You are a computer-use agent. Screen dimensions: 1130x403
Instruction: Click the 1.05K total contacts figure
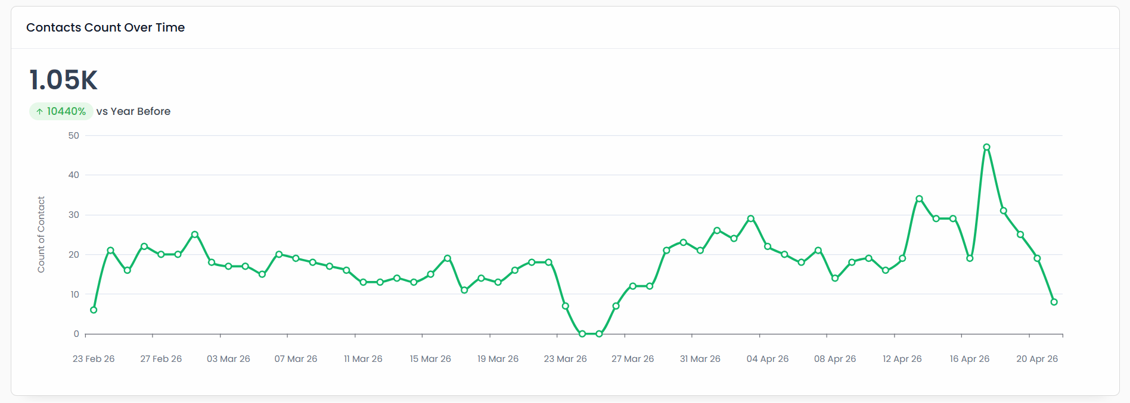pyautogui.click(x=63, y=80)
